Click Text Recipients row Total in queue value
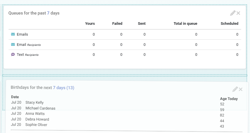This screenshot has height=133, width=250. [196, 55]
